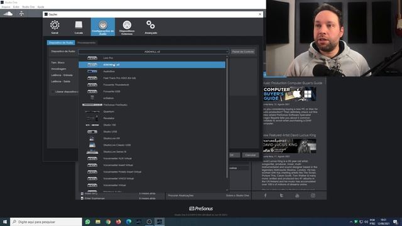Open Computer Buyer's Guide thumbnail

click(x=290, y=94)
